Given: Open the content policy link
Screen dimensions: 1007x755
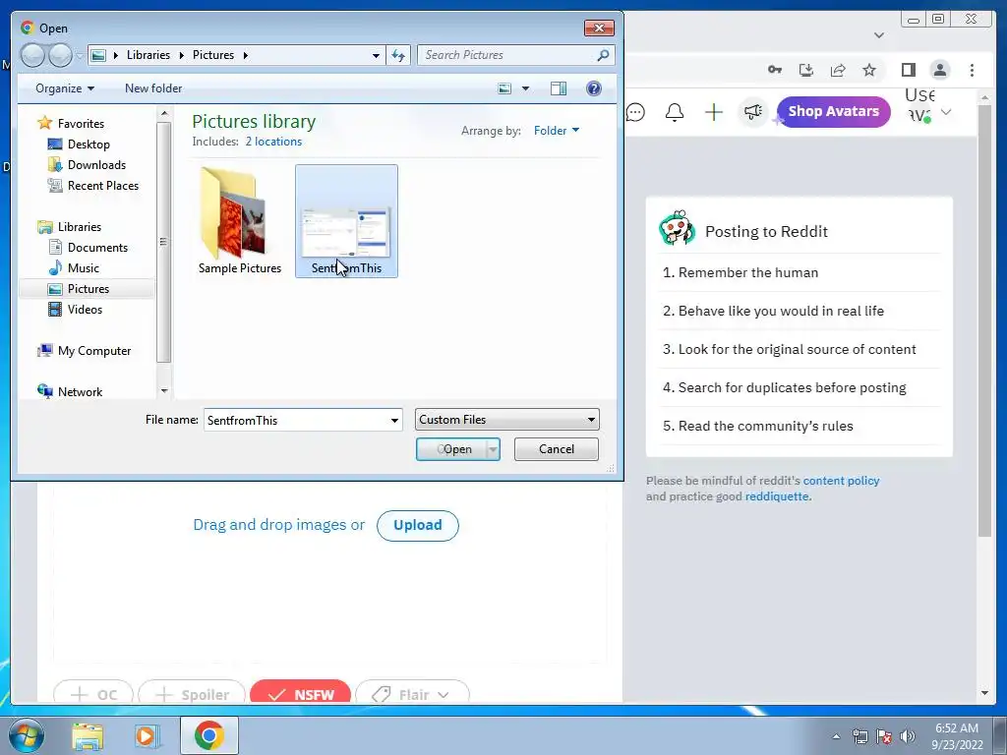Looking at the screenshot, I should coord(841,481).
